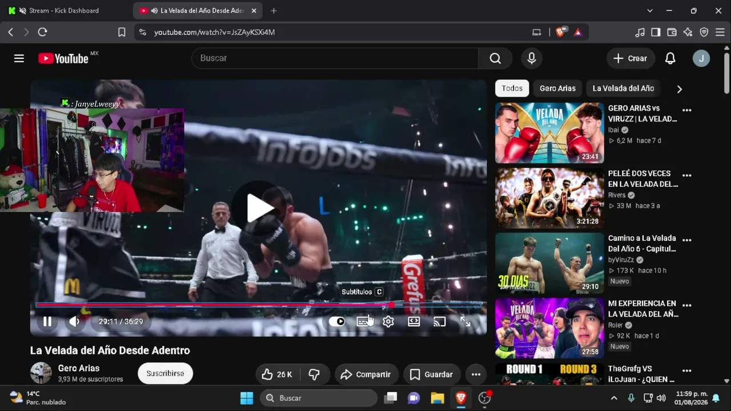Click the YouTube search magnifier button
Image resolution: width=731 pixels, height=411 pixels.
coord(495,58)
